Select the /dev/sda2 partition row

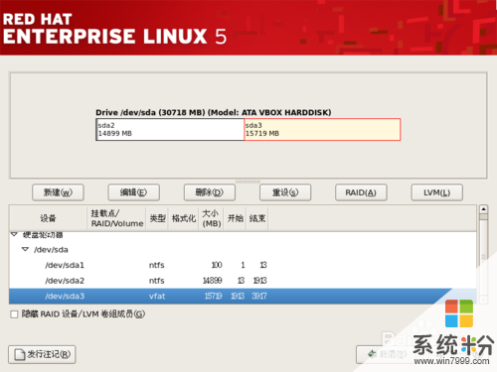243,281
